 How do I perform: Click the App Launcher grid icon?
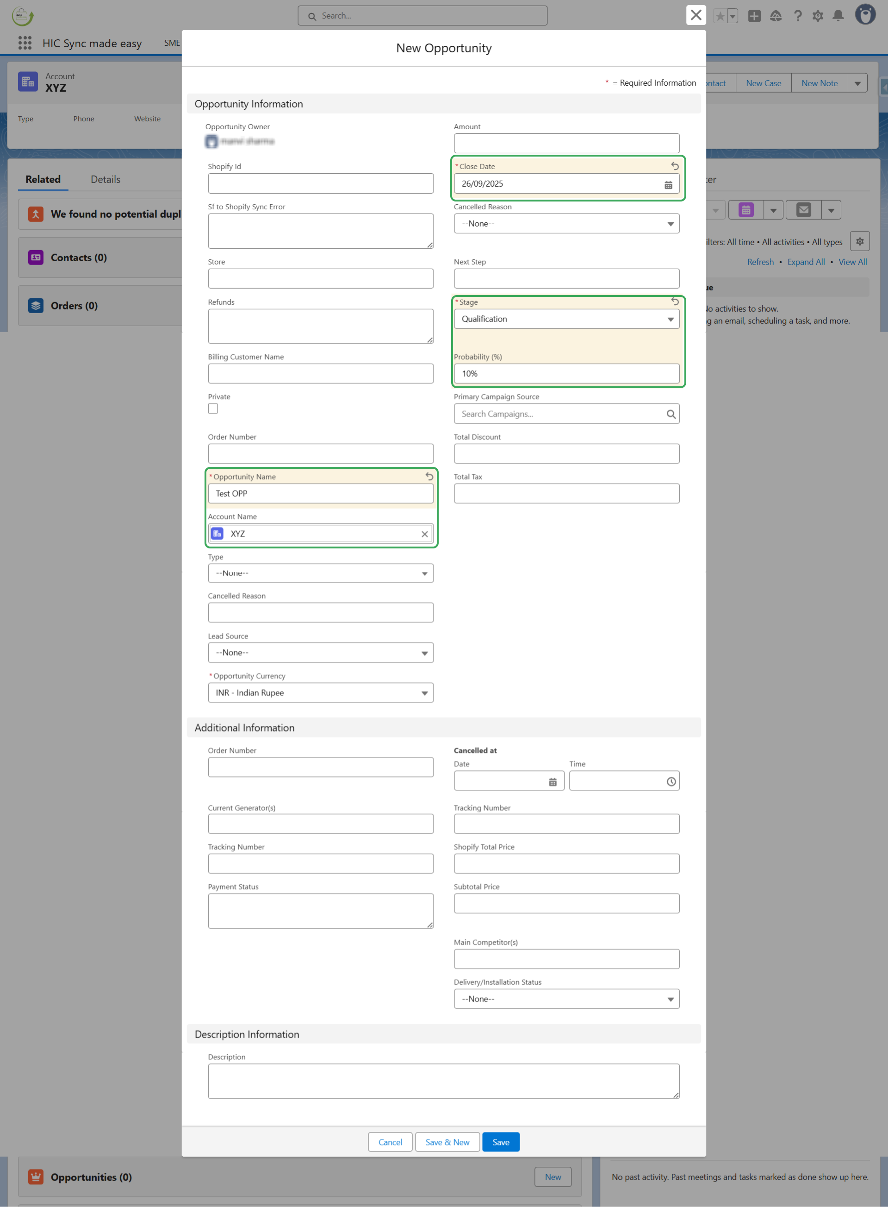click(x=25, y=43)
